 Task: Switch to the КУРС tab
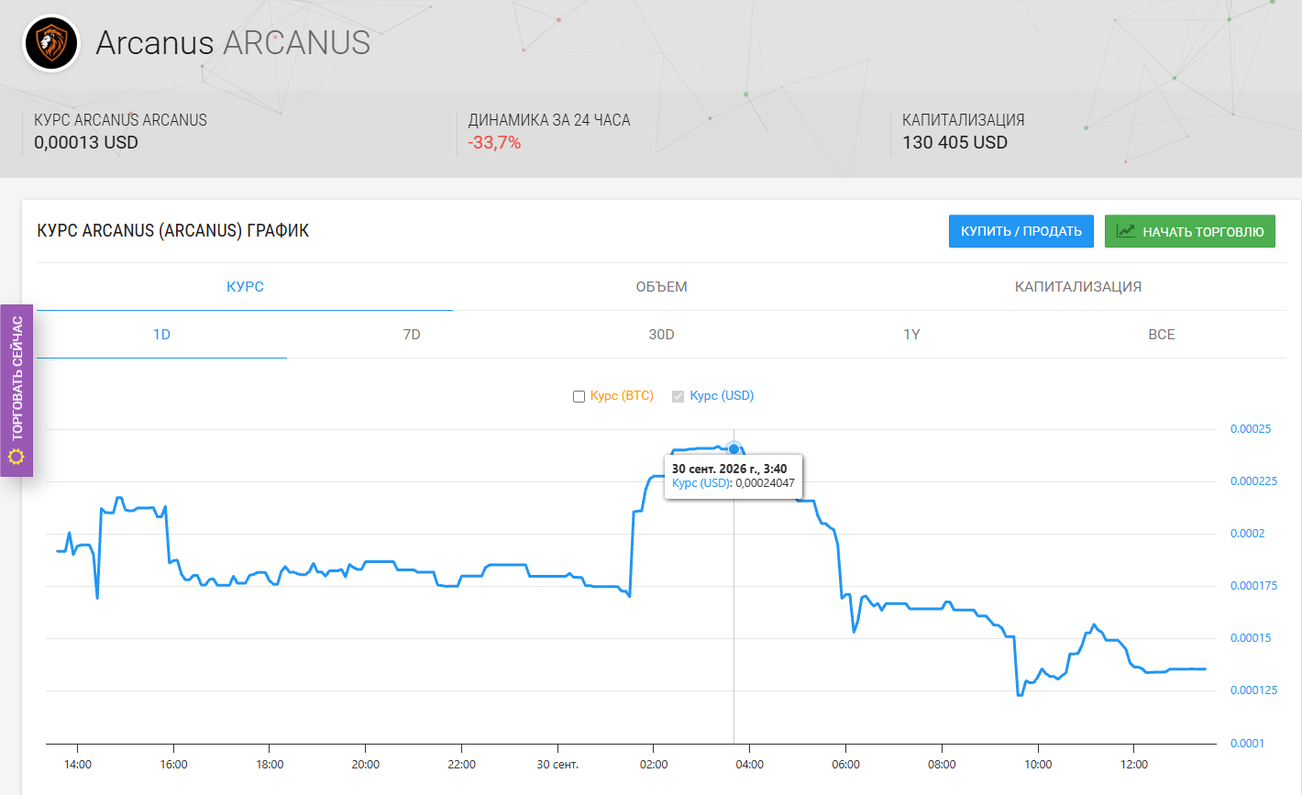pyautogui.click(x=245, y=287)
